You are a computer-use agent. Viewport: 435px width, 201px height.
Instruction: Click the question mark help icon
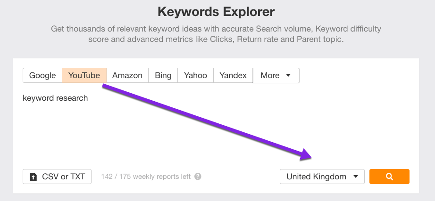(x=198, y=177)
